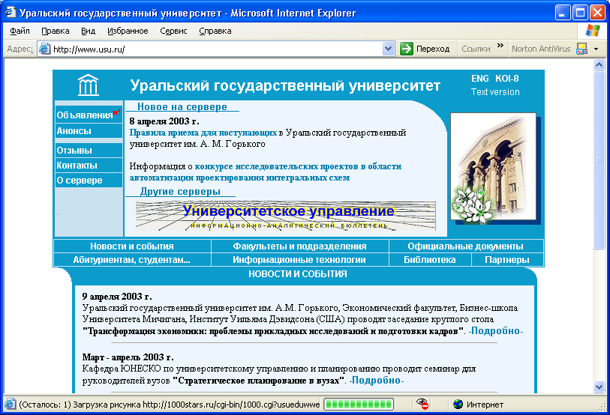610x415 pixels.
Task: Open the Файл menu
Action: [20, 31]
